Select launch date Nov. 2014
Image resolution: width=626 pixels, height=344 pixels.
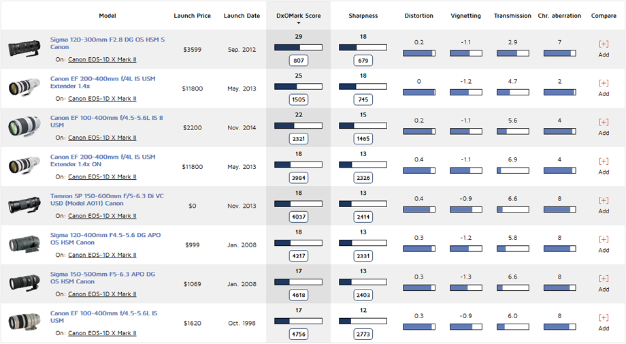tap(242, 128)
